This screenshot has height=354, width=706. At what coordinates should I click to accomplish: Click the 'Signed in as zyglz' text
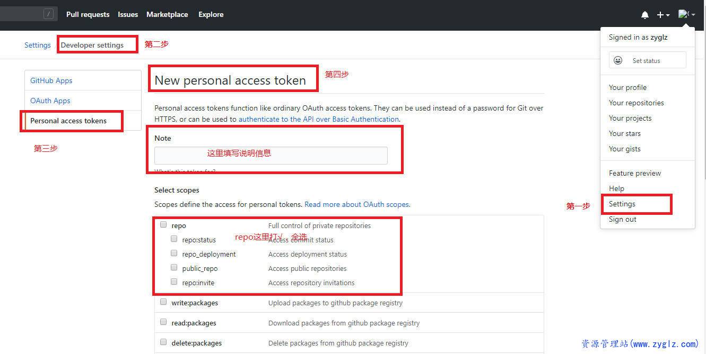(x=638, y=37)
